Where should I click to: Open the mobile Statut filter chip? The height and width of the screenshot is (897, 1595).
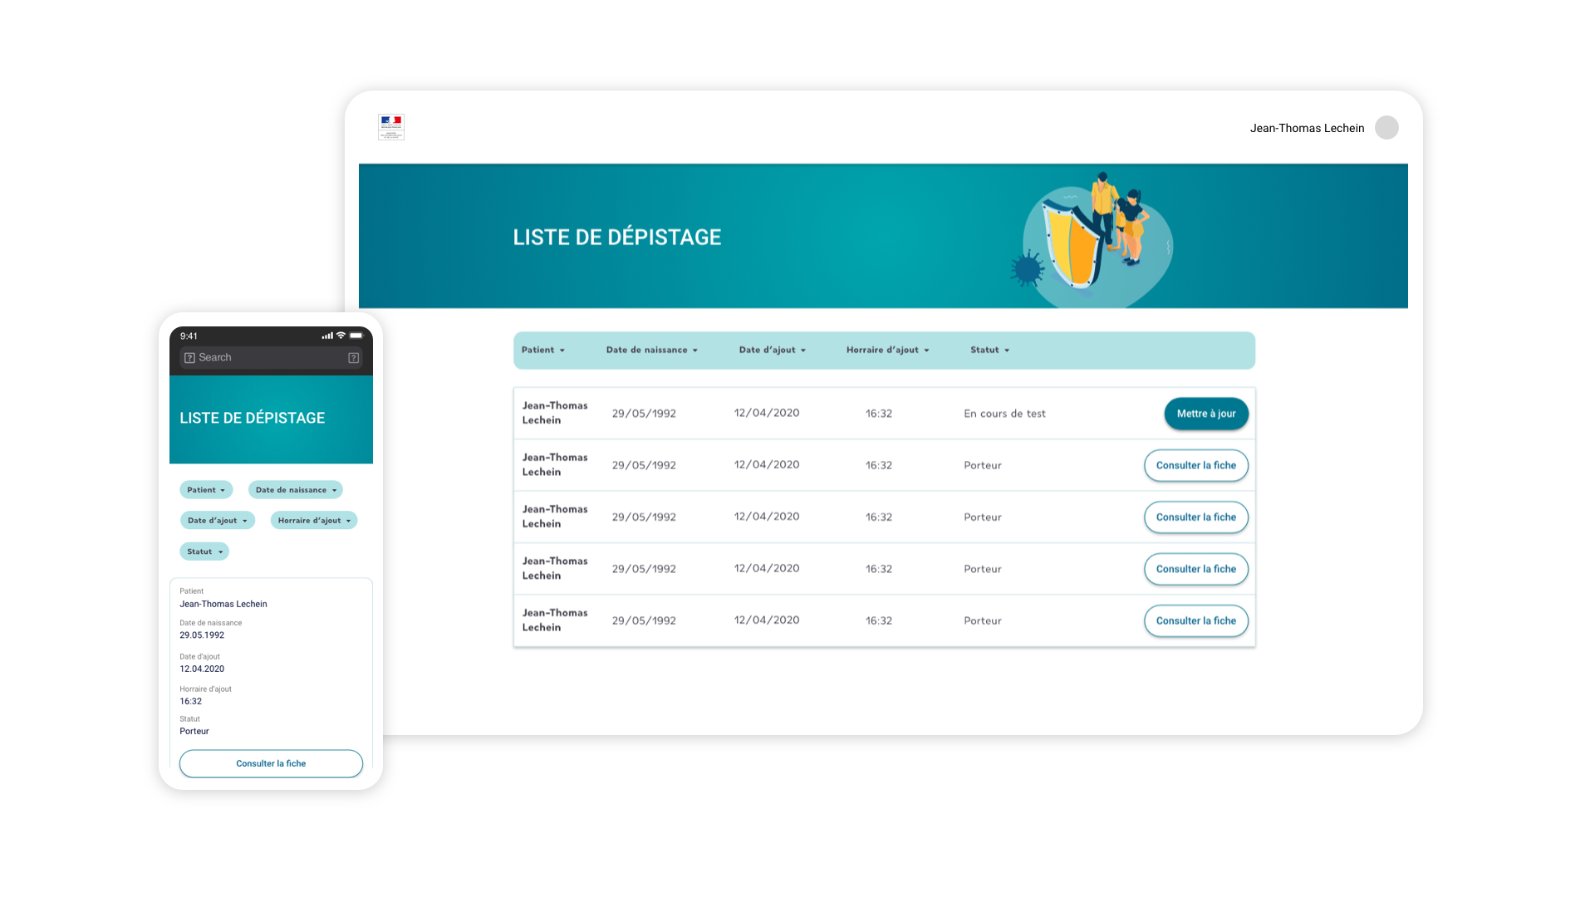204,551
